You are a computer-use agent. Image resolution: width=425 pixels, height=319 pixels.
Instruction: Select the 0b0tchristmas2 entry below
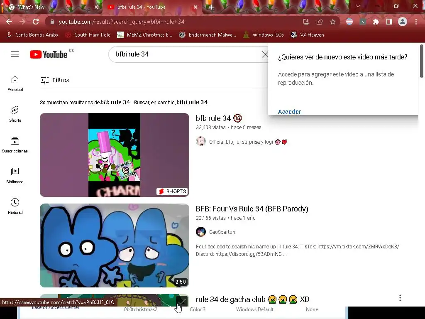point(140,309)
